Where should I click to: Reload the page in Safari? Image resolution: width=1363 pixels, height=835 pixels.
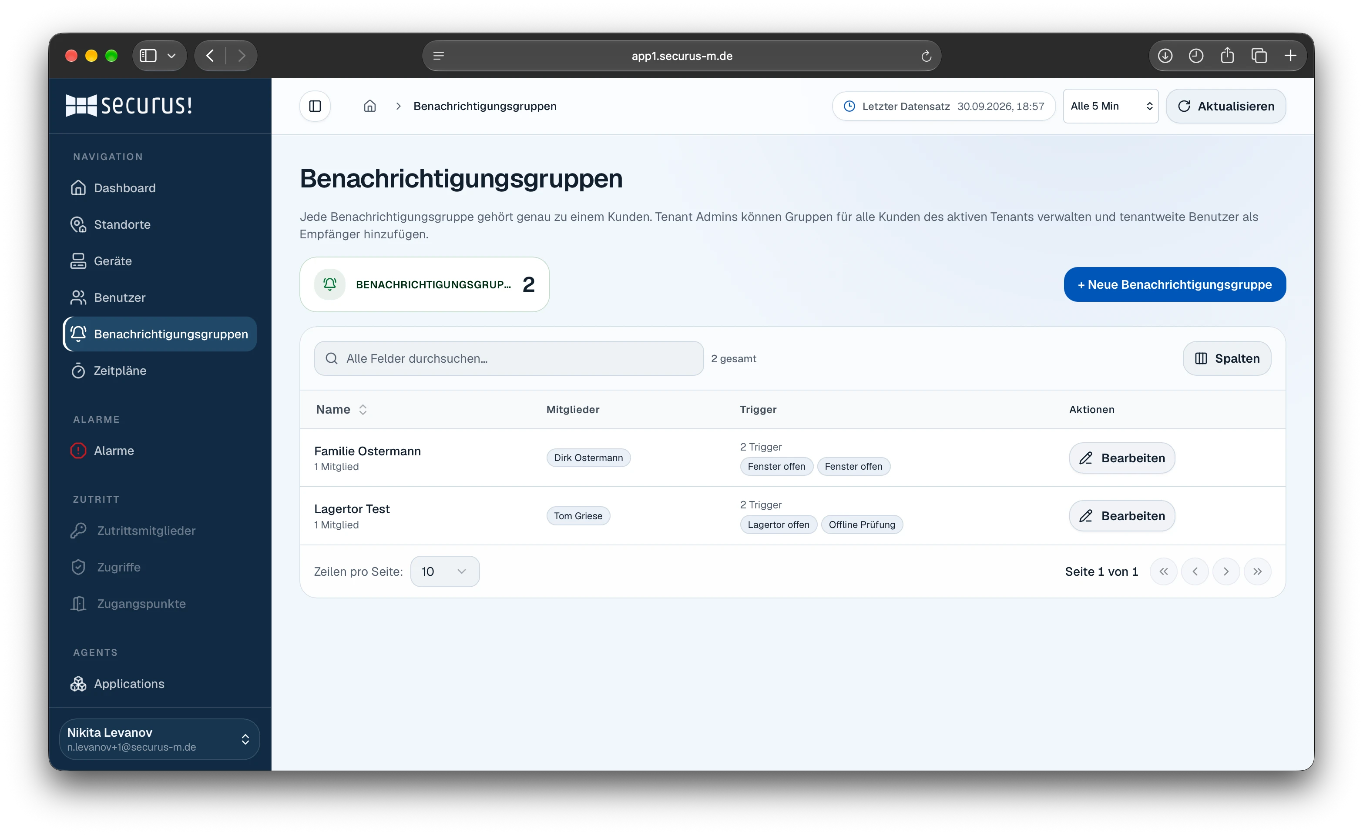[926, 56]
